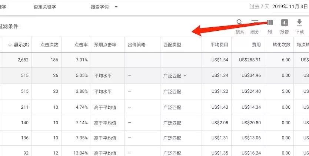Sort by the 费用 column header
This screenshot has width=309, height=156.
(x=256, y=45)
